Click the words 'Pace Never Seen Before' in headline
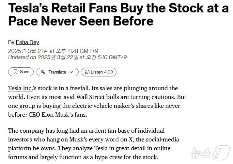This screenshot has height=164, width=233. pos(81,22)
